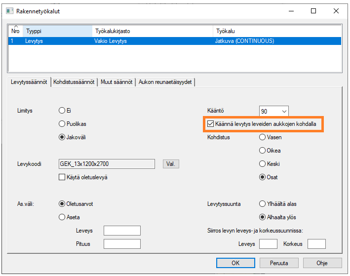Open the Muut säännöt tab
Viewport: 350px width, 276px height.
tap(117, 82)
